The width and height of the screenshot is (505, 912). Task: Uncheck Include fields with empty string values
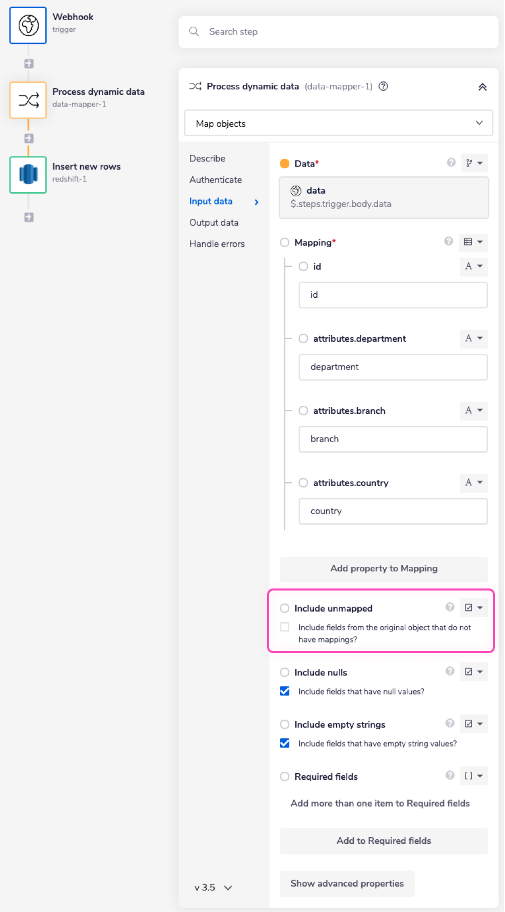click(285, 743)
